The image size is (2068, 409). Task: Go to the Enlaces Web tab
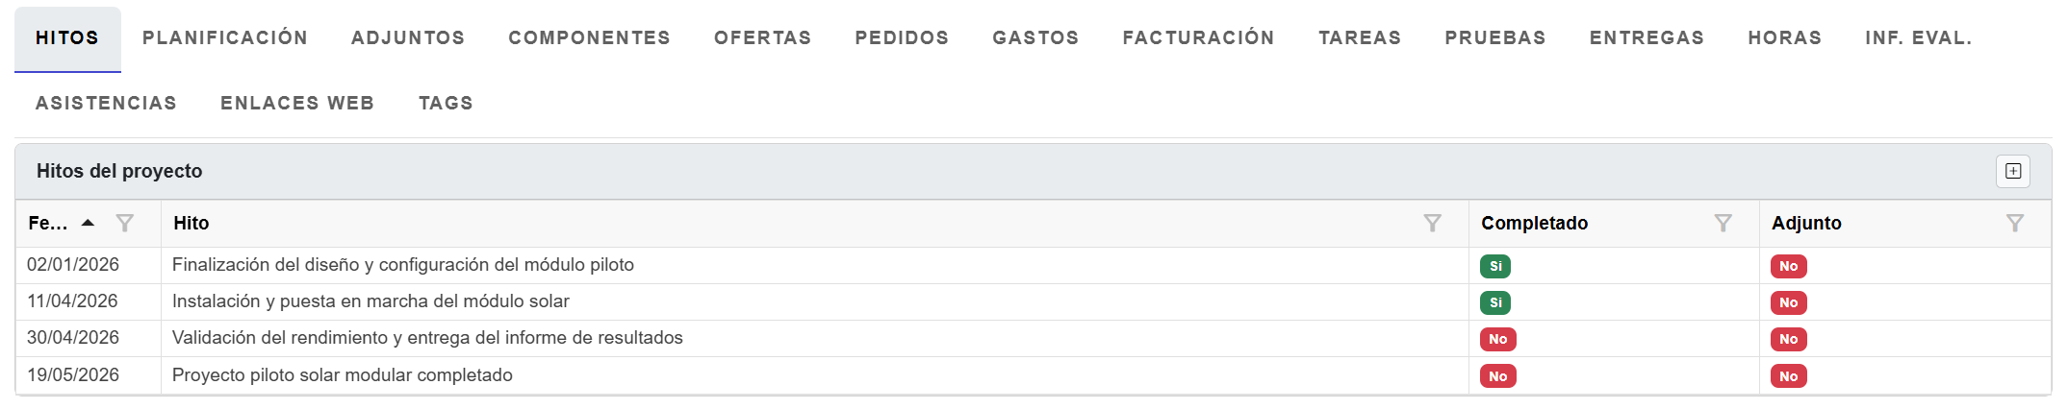(297, 103)
